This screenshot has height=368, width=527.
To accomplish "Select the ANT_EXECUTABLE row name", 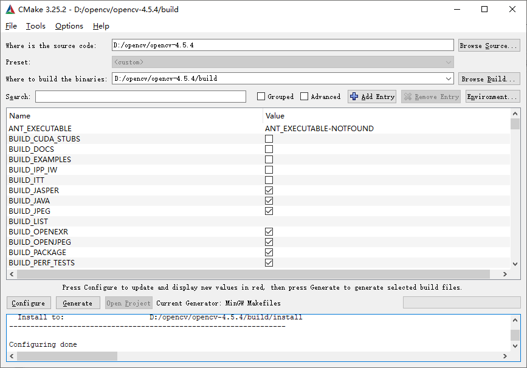I will [40, 129].
